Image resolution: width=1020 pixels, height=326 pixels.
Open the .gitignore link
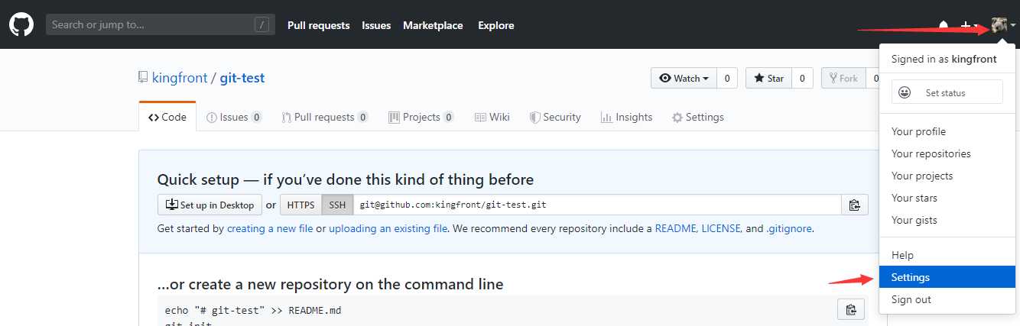pyautogui.click(x=789, y=228)
